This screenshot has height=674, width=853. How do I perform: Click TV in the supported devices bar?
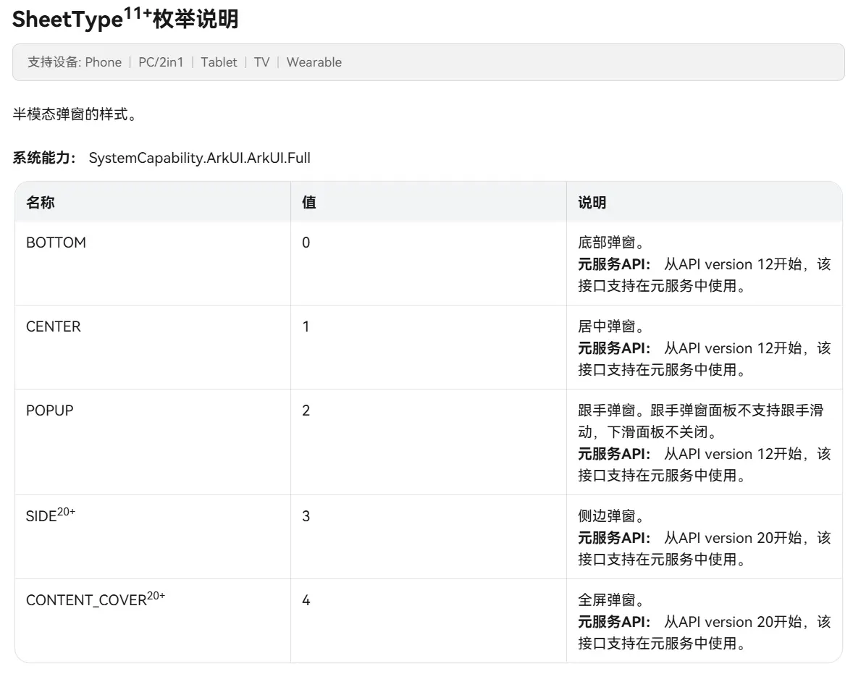(x=261, y=62)
